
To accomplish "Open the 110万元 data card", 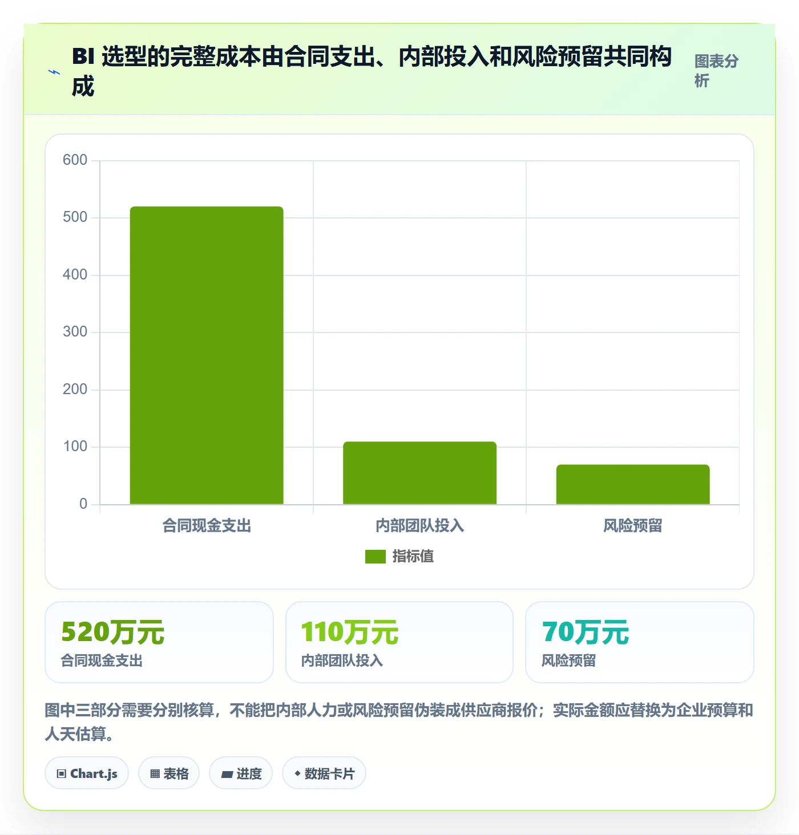I will tap(399, 642).
